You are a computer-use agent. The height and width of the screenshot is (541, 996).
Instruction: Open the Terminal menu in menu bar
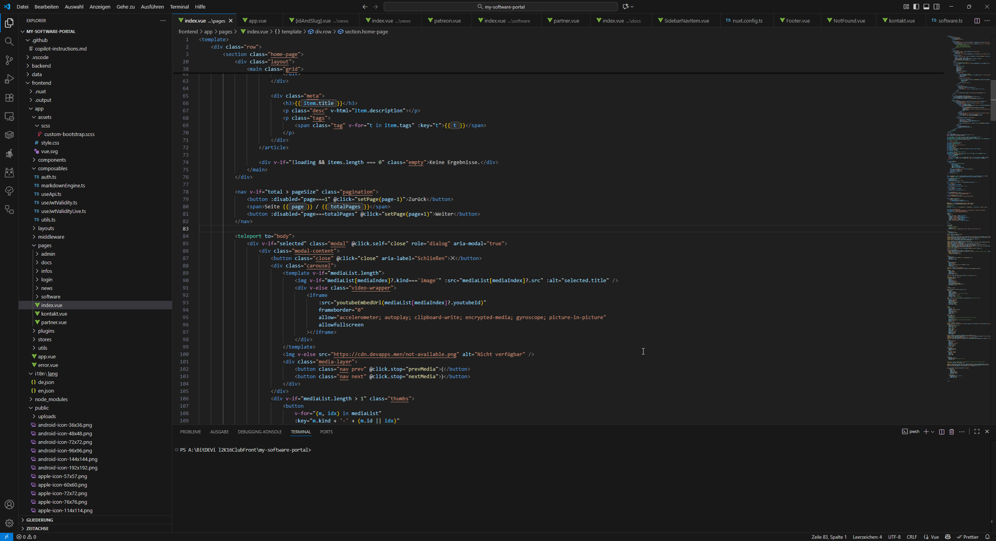179,7
